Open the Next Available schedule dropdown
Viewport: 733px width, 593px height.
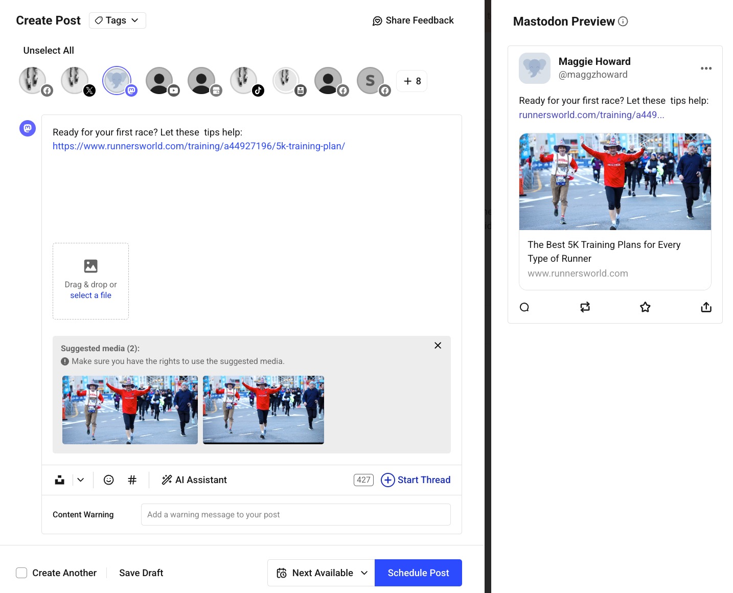point(321,573)
